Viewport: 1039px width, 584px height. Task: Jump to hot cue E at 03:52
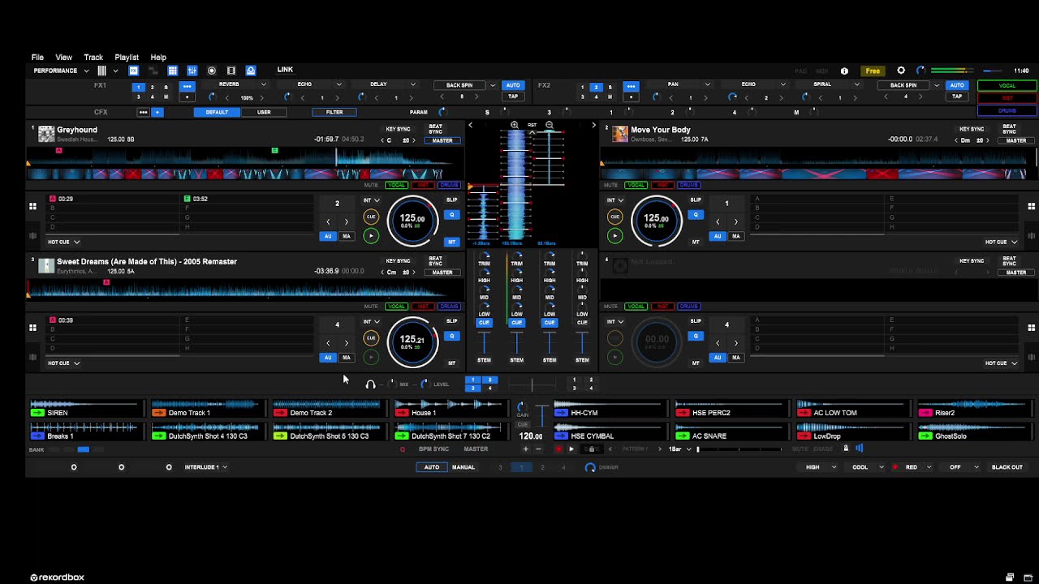248,199
